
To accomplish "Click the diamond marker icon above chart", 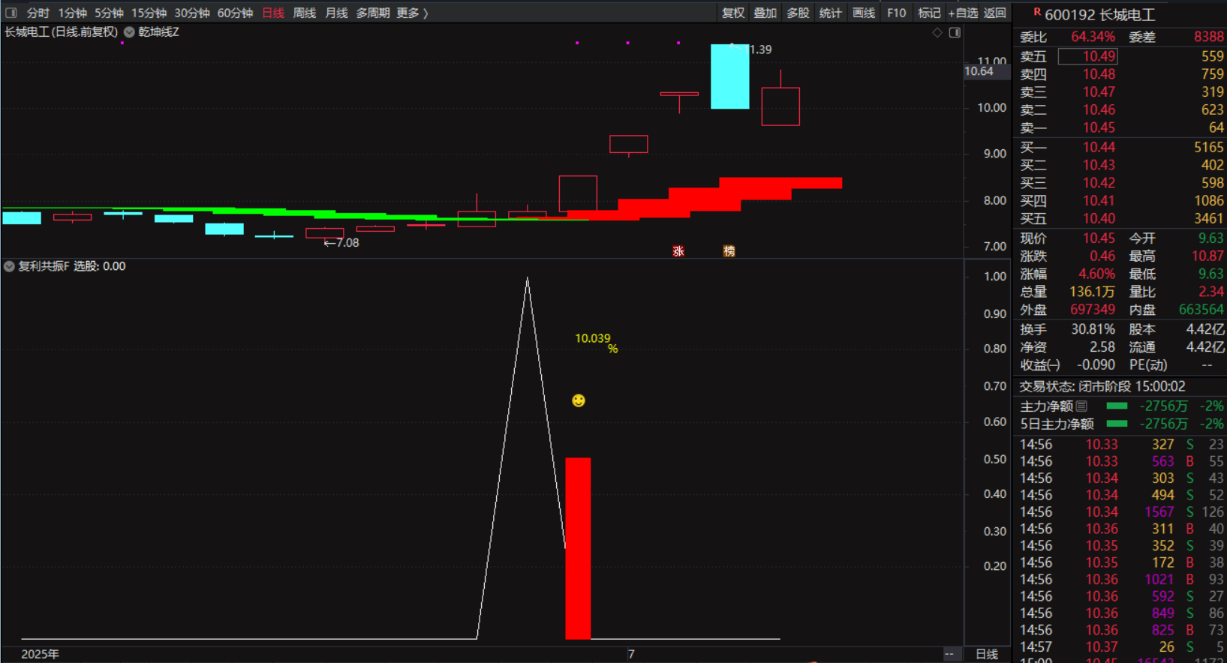I will pos(937,32).
